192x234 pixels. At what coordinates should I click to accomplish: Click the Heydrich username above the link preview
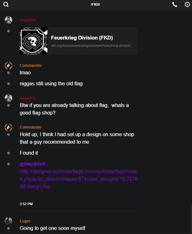(x=28, y=20)
